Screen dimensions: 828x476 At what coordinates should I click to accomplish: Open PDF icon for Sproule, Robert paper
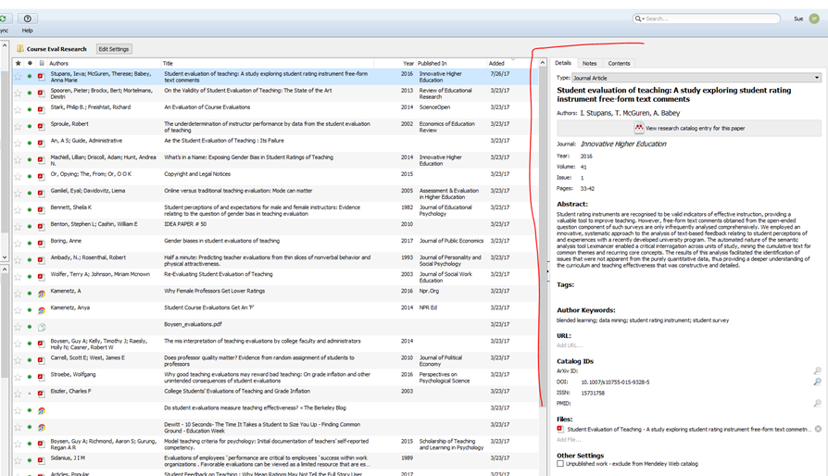(41, 127)
